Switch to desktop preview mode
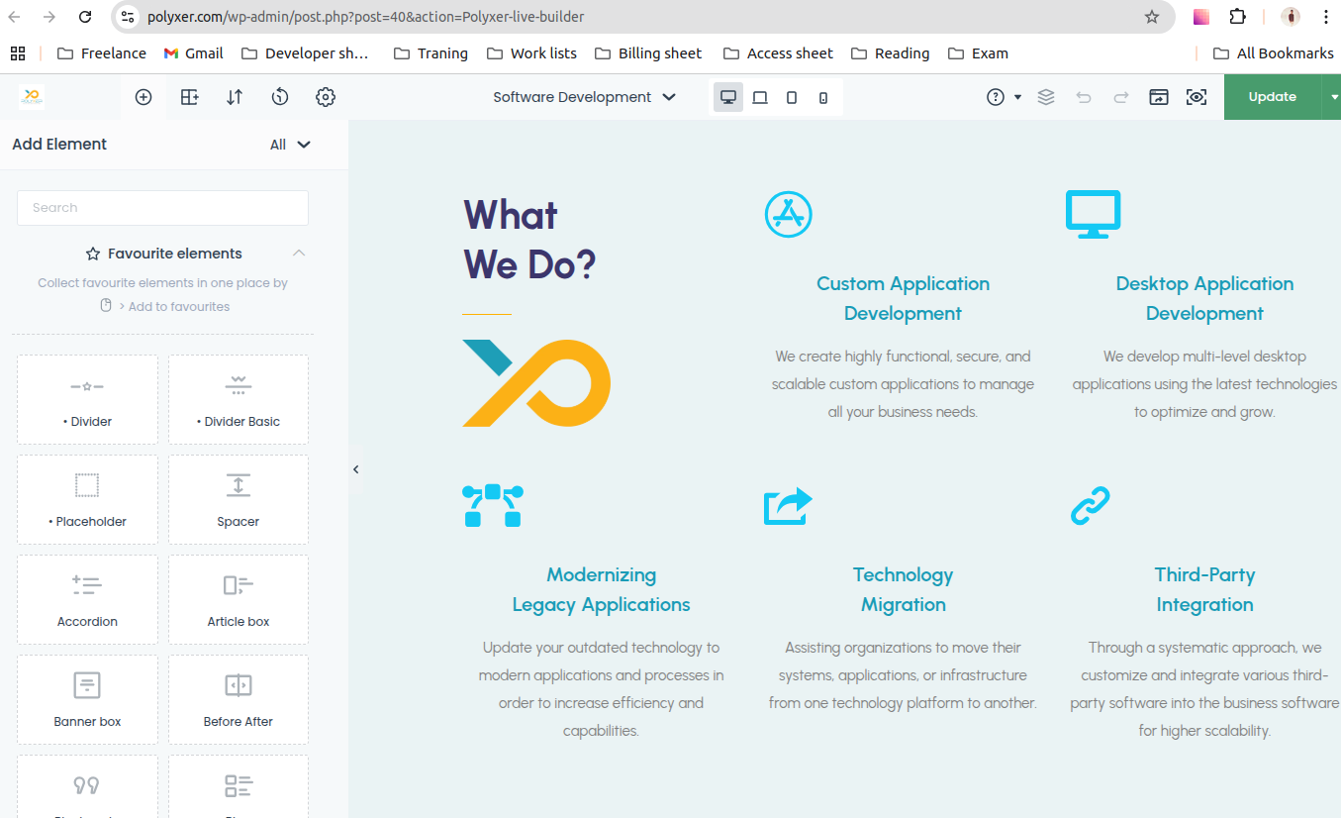This screenshot has height=818, width=1341. 728,97
